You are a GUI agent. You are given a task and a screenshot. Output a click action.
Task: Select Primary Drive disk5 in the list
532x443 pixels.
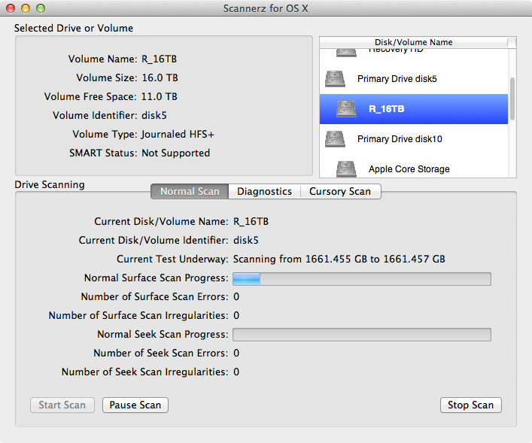[x=414, y=79]
